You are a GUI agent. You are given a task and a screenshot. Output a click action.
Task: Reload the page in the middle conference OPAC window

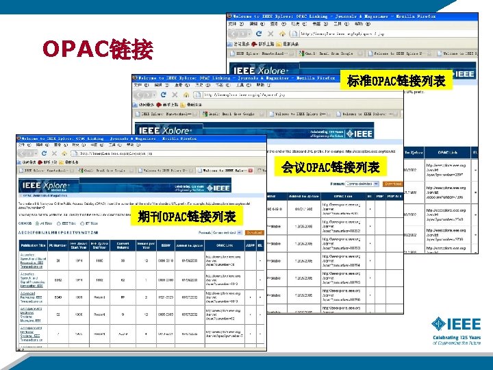163,95
